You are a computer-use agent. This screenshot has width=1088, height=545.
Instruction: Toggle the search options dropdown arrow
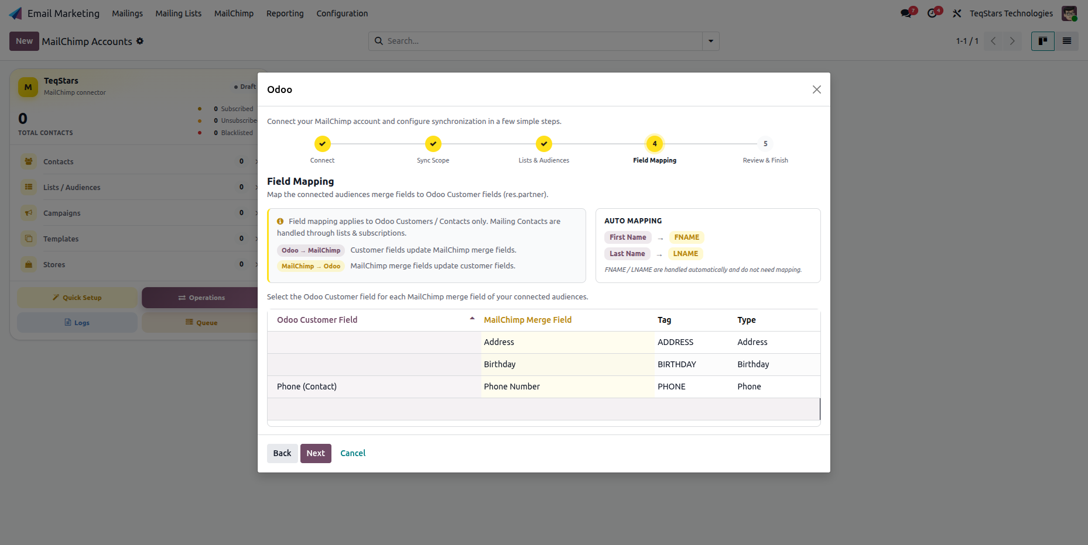[x=711, y=41]
